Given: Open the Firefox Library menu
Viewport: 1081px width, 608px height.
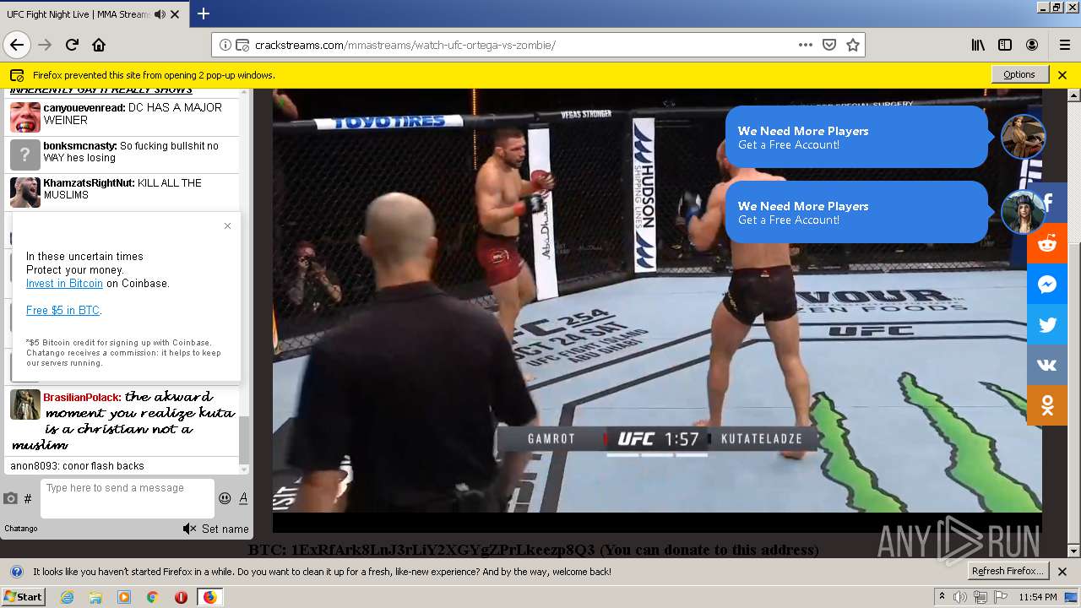Looking at the screenshot, I should [x=978, y=45].
